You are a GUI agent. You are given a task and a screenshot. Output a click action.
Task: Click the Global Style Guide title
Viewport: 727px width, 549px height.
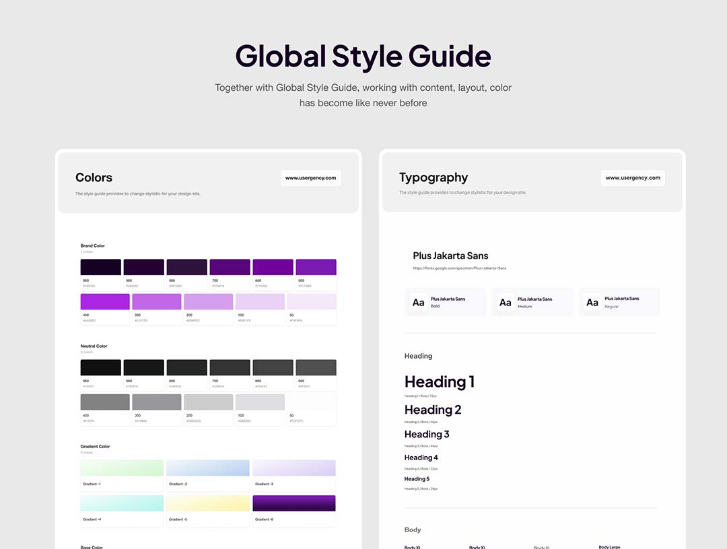click(x=363, y=56)
